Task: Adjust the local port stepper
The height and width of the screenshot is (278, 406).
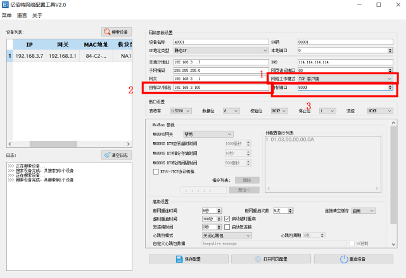Action: click(390, 50)
